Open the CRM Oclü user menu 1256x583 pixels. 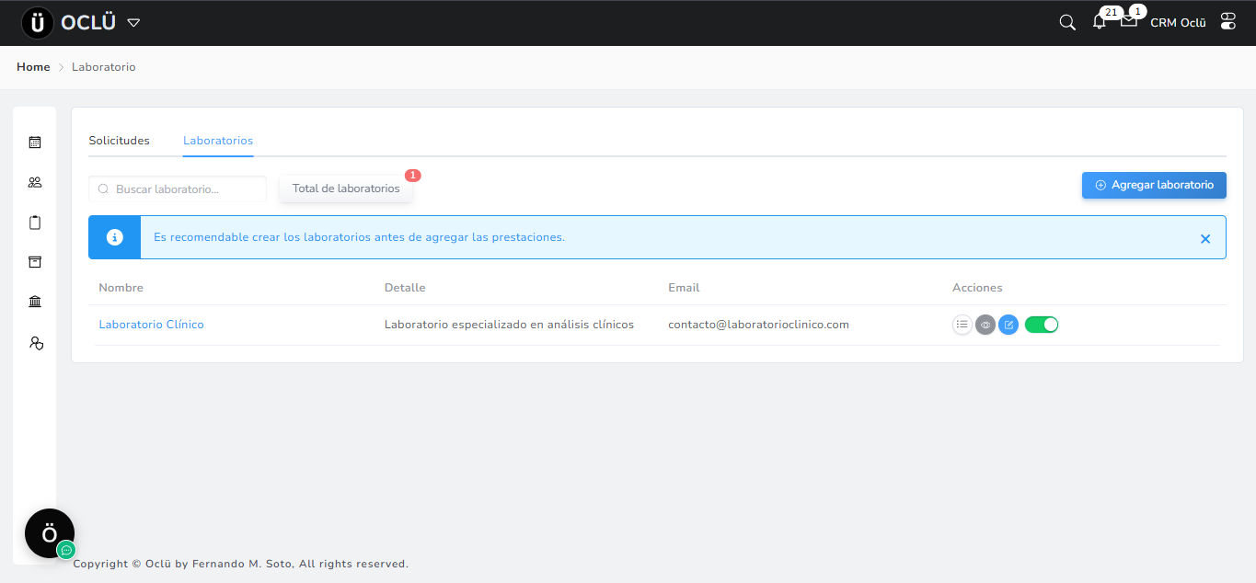pyautogui.click(x=1178, y=23)
